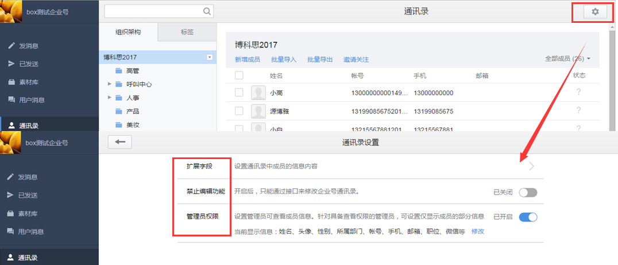Click the magnifier icon in the search box
The width and height of the screenshot is (618, 265).
[x=207, y=11]
